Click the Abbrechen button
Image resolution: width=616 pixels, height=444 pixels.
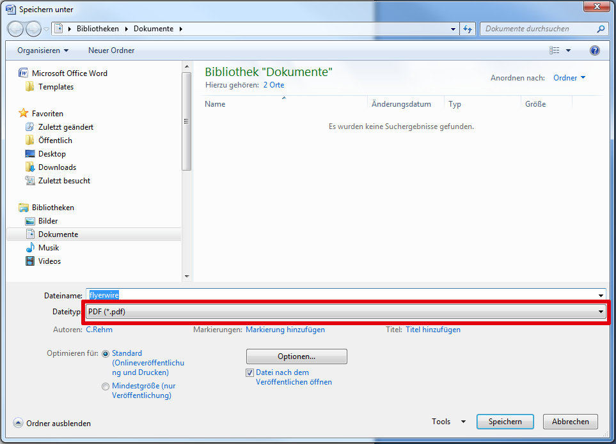pyautogui.click(x=571, y=422)
